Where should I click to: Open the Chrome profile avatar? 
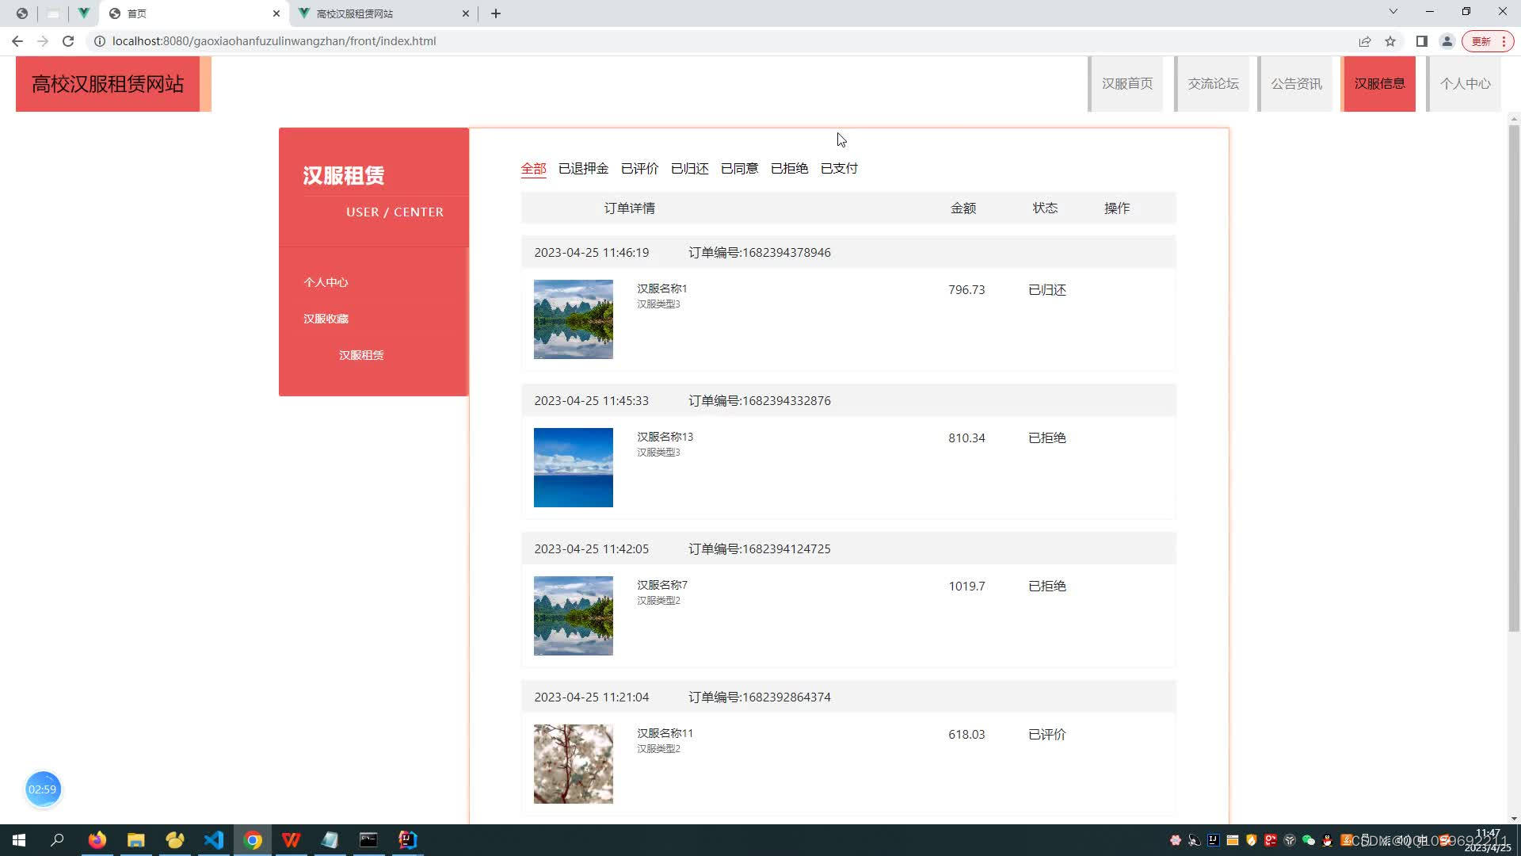(x=1447, y=41)
